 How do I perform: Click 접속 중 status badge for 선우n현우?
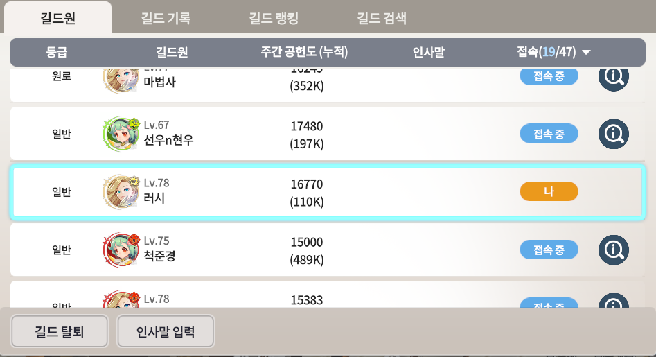[549, 133]
